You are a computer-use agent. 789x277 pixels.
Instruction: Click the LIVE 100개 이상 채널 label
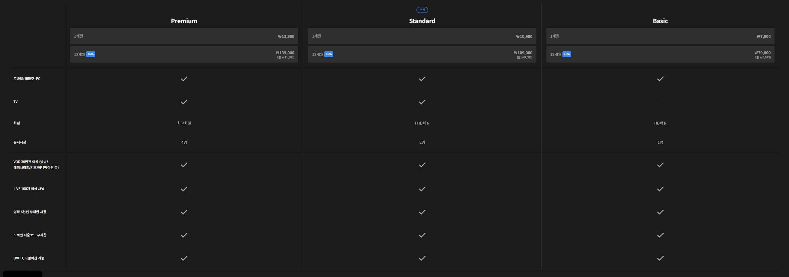coord(29,189)
